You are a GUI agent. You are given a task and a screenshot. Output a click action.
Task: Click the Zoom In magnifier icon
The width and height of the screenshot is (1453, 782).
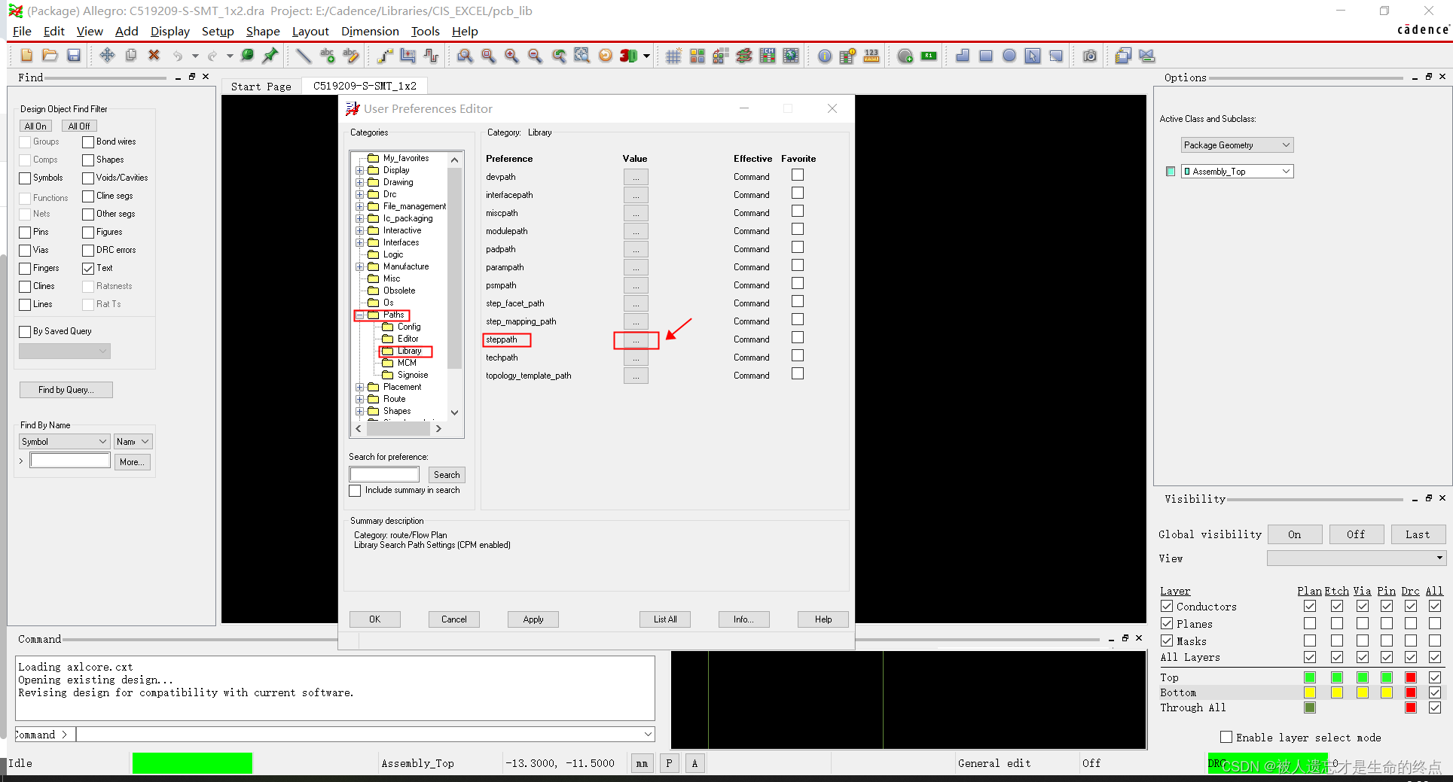[511, 56]
